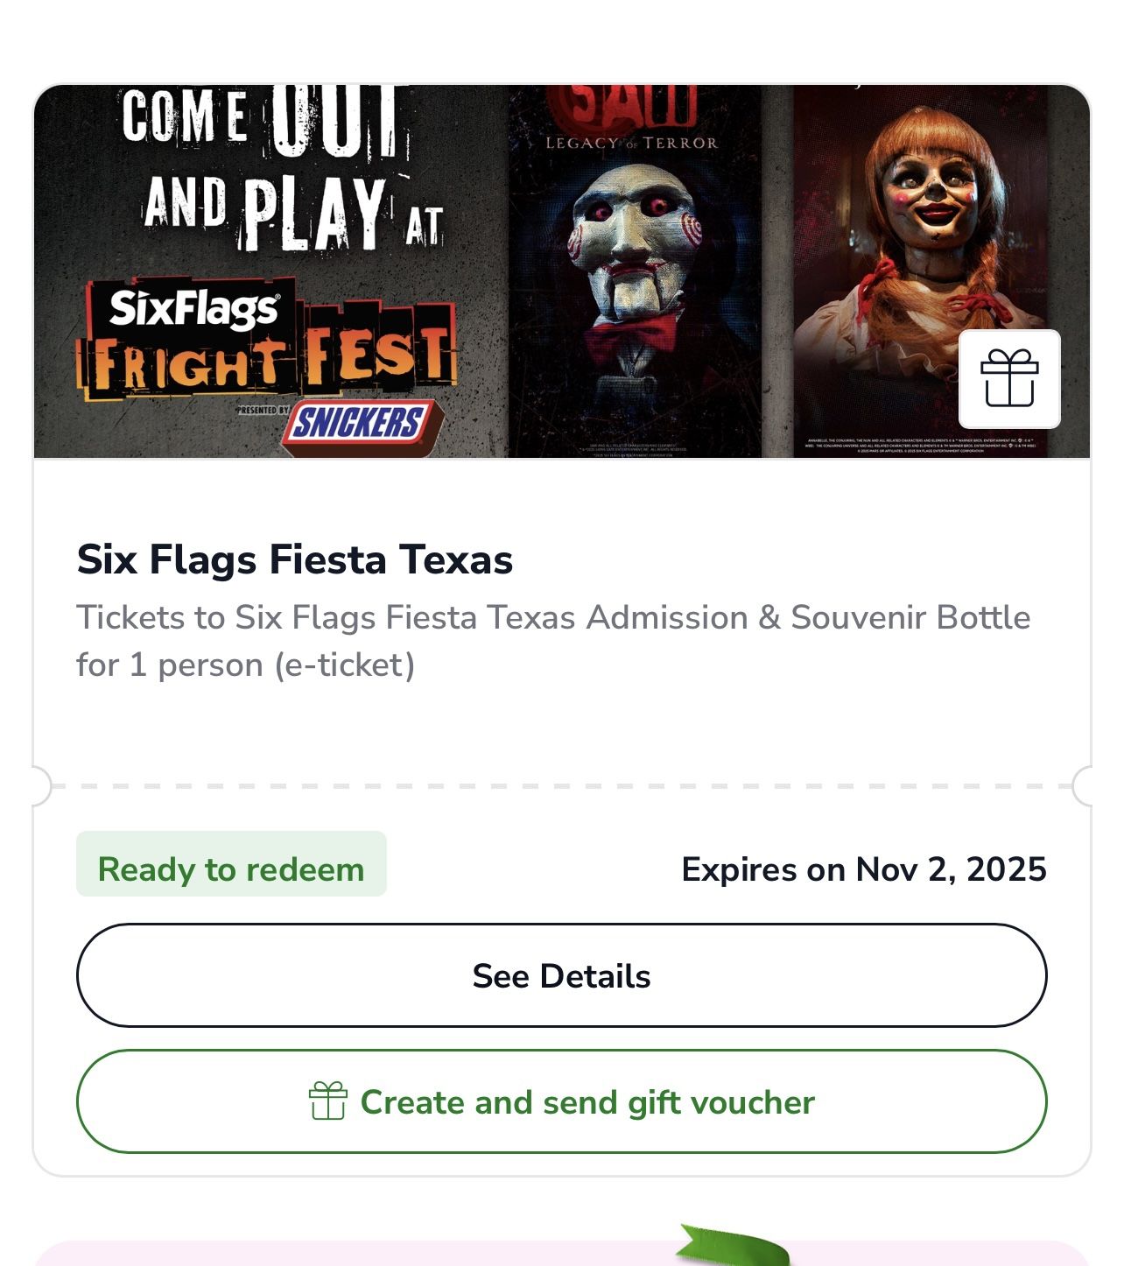Viewport: 1124px width, 1266px height.
Task: Tap the gift icon overlay on the banner
Action: point(1011,380)
